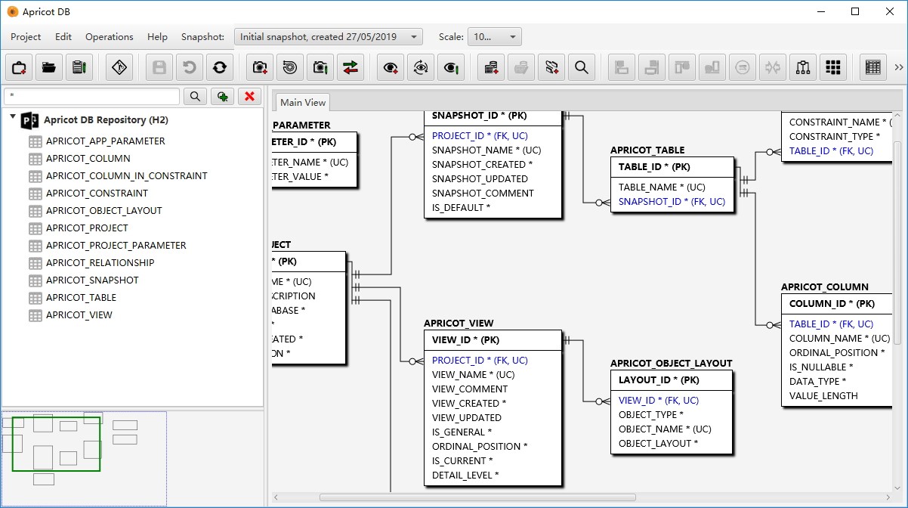The height and width of the screenshot is (508, 908).
Task: Click the hierarchy layout tree icon
Action: 803,67
